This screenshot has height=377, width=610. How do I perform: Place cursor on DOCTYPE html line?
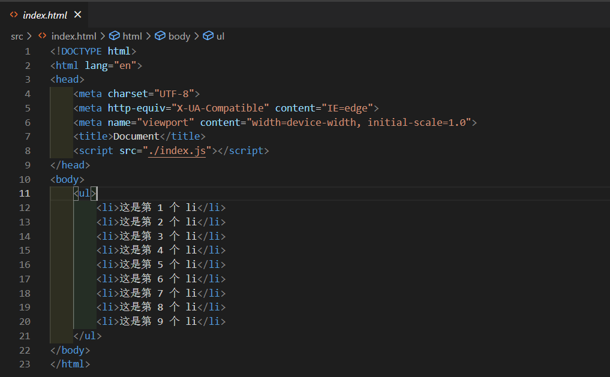(x=94, y=52)
